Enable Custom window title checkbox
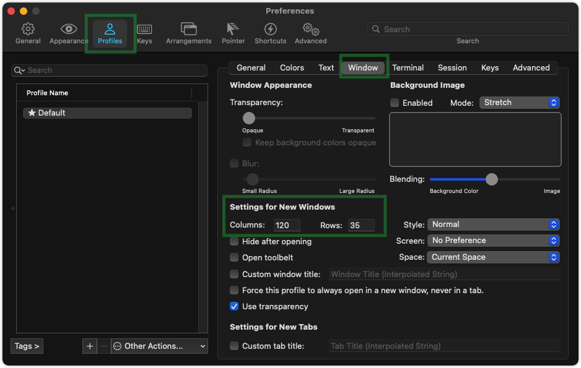Viewport: 581px width, 368px height. [234, 274]
